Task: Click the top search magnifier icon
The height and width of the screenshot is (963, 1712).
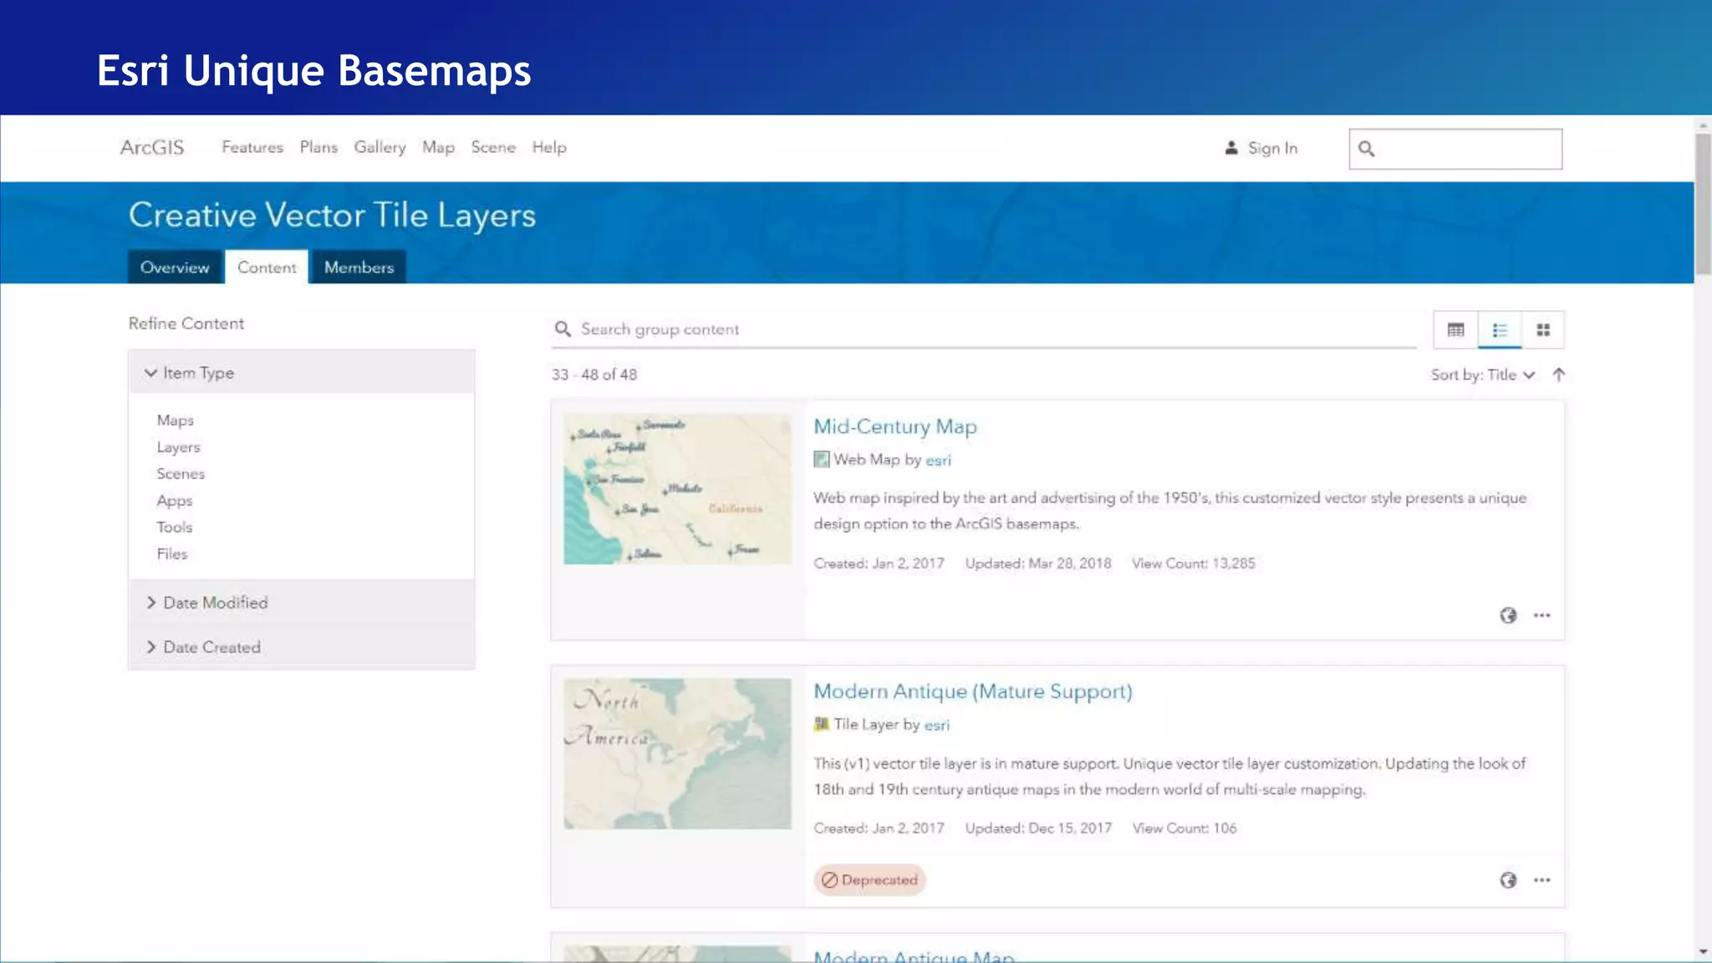Action: click(x=1366, y=149)
